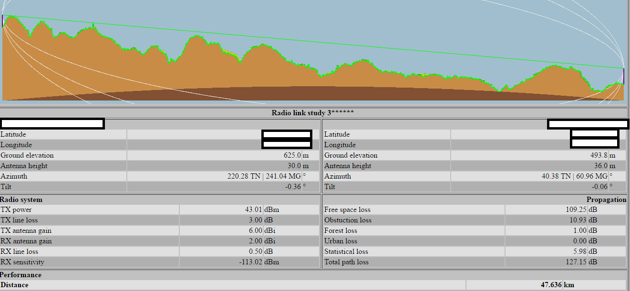Click the Obstuction loss row label
The image size is (630, 291).
(x=348, y=220)
